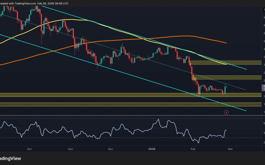This screenshot has width=265, height=165.
Task: Select the lowest yellow support zone rectangle
Action: (x=132, y=105)
